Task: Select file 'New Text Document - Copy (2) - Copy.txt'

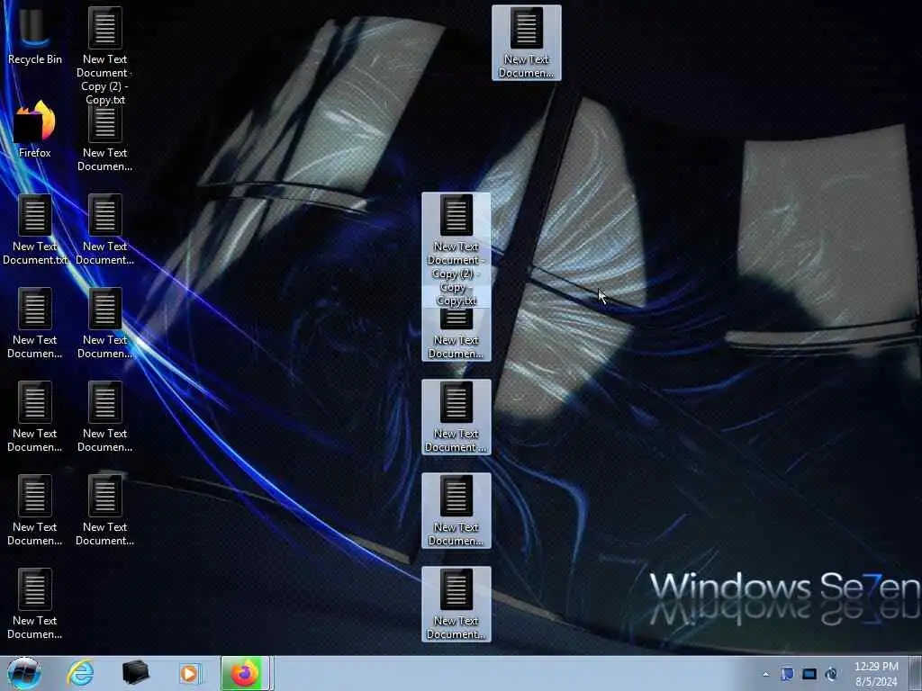Action: click(104, 56)
